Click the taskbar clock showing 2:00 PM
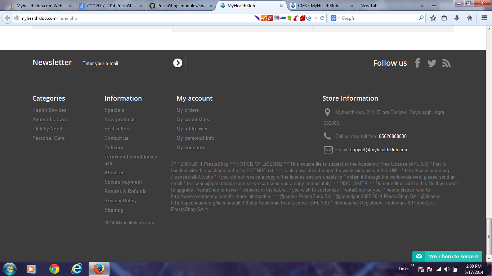The width and height of the screenshot is (492, 276). pos(474,269)
